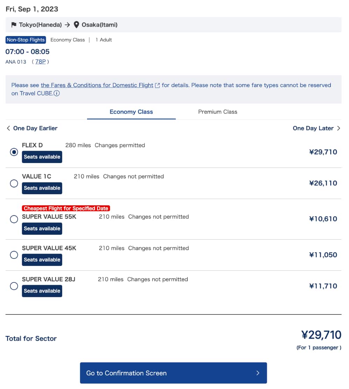Click the flag icon before Tokyo(Haneda)

pos(14,25)
